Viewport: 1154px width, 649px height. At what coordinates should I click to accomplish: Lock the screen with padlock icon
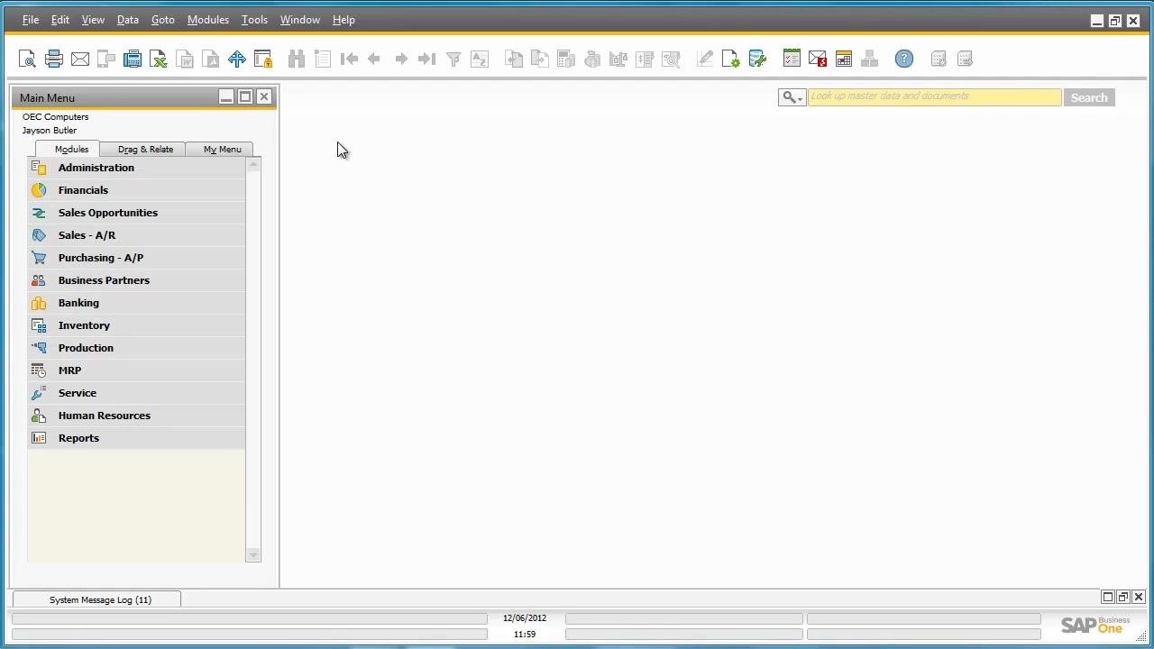coord(263,59)
